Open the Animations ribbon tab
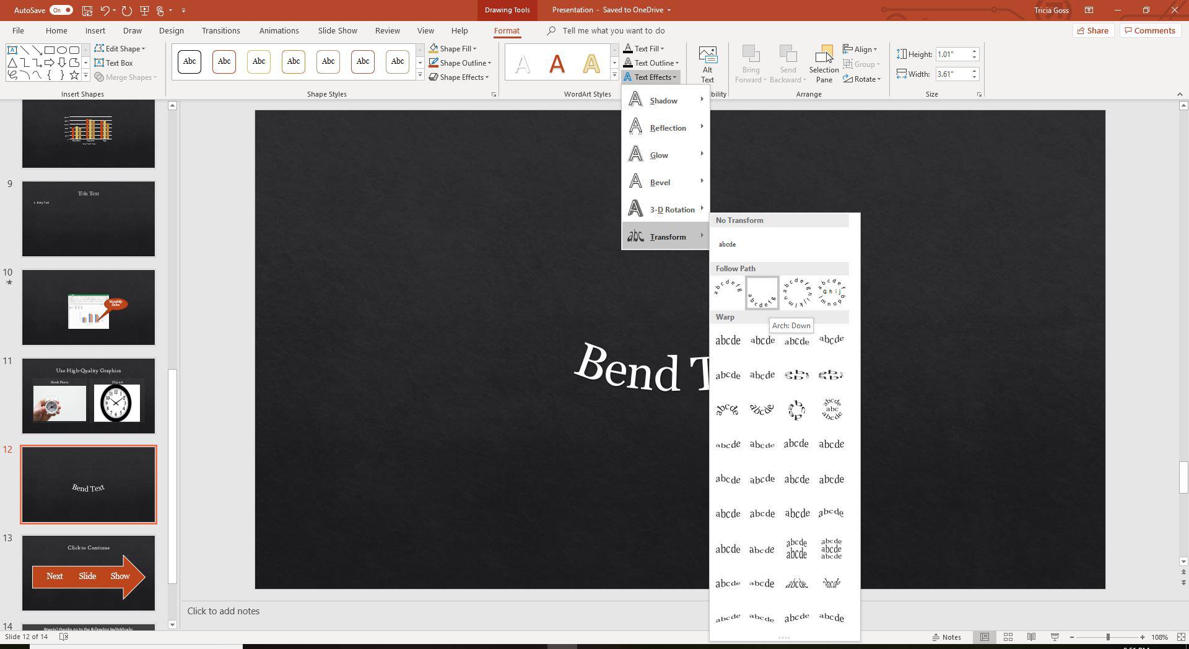 279,30
